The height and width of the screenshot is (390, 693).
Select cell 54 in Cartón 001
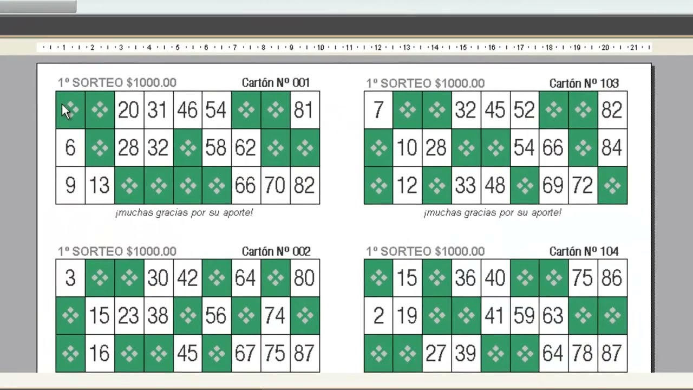point(217,110)
